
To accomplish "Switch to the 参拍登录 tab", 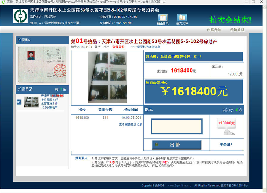I will [x=237, y=30].
